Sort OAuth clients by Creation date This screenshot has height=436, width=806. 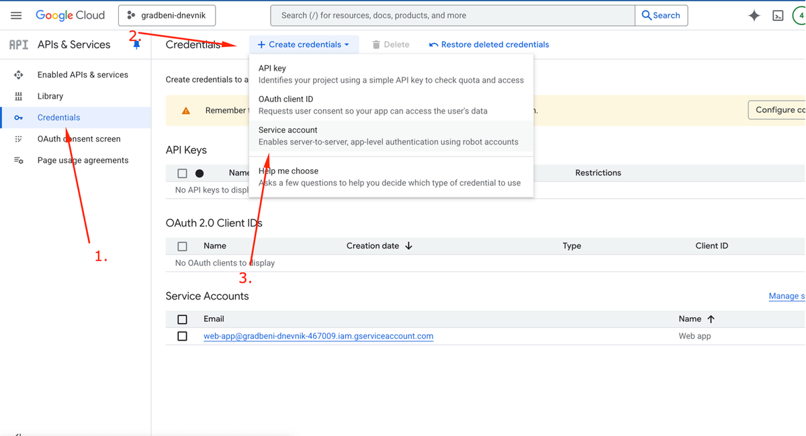pos(379,246)
